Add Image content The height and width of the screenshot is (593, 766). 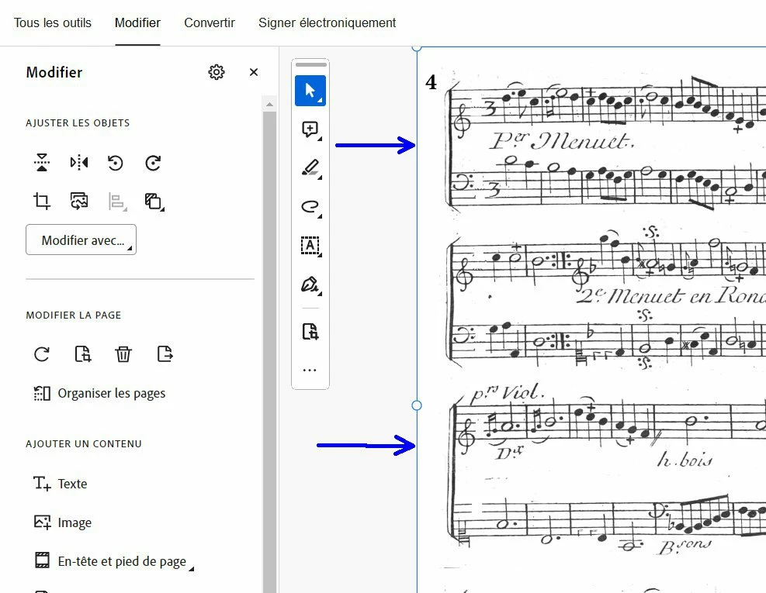coord(63,522)
